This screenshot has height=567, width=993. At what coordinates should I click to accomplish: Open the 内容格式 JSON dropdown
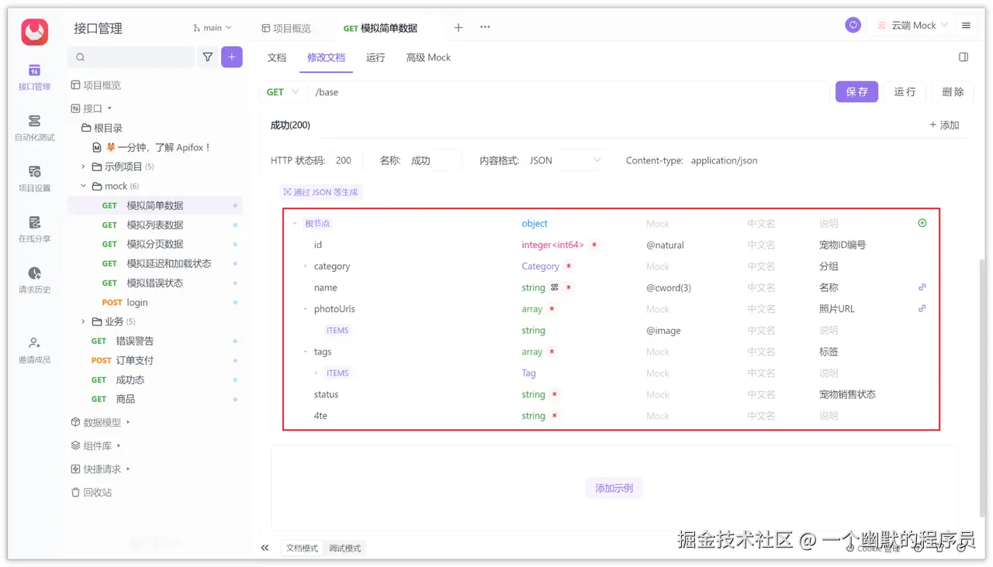tap(565, 160)
